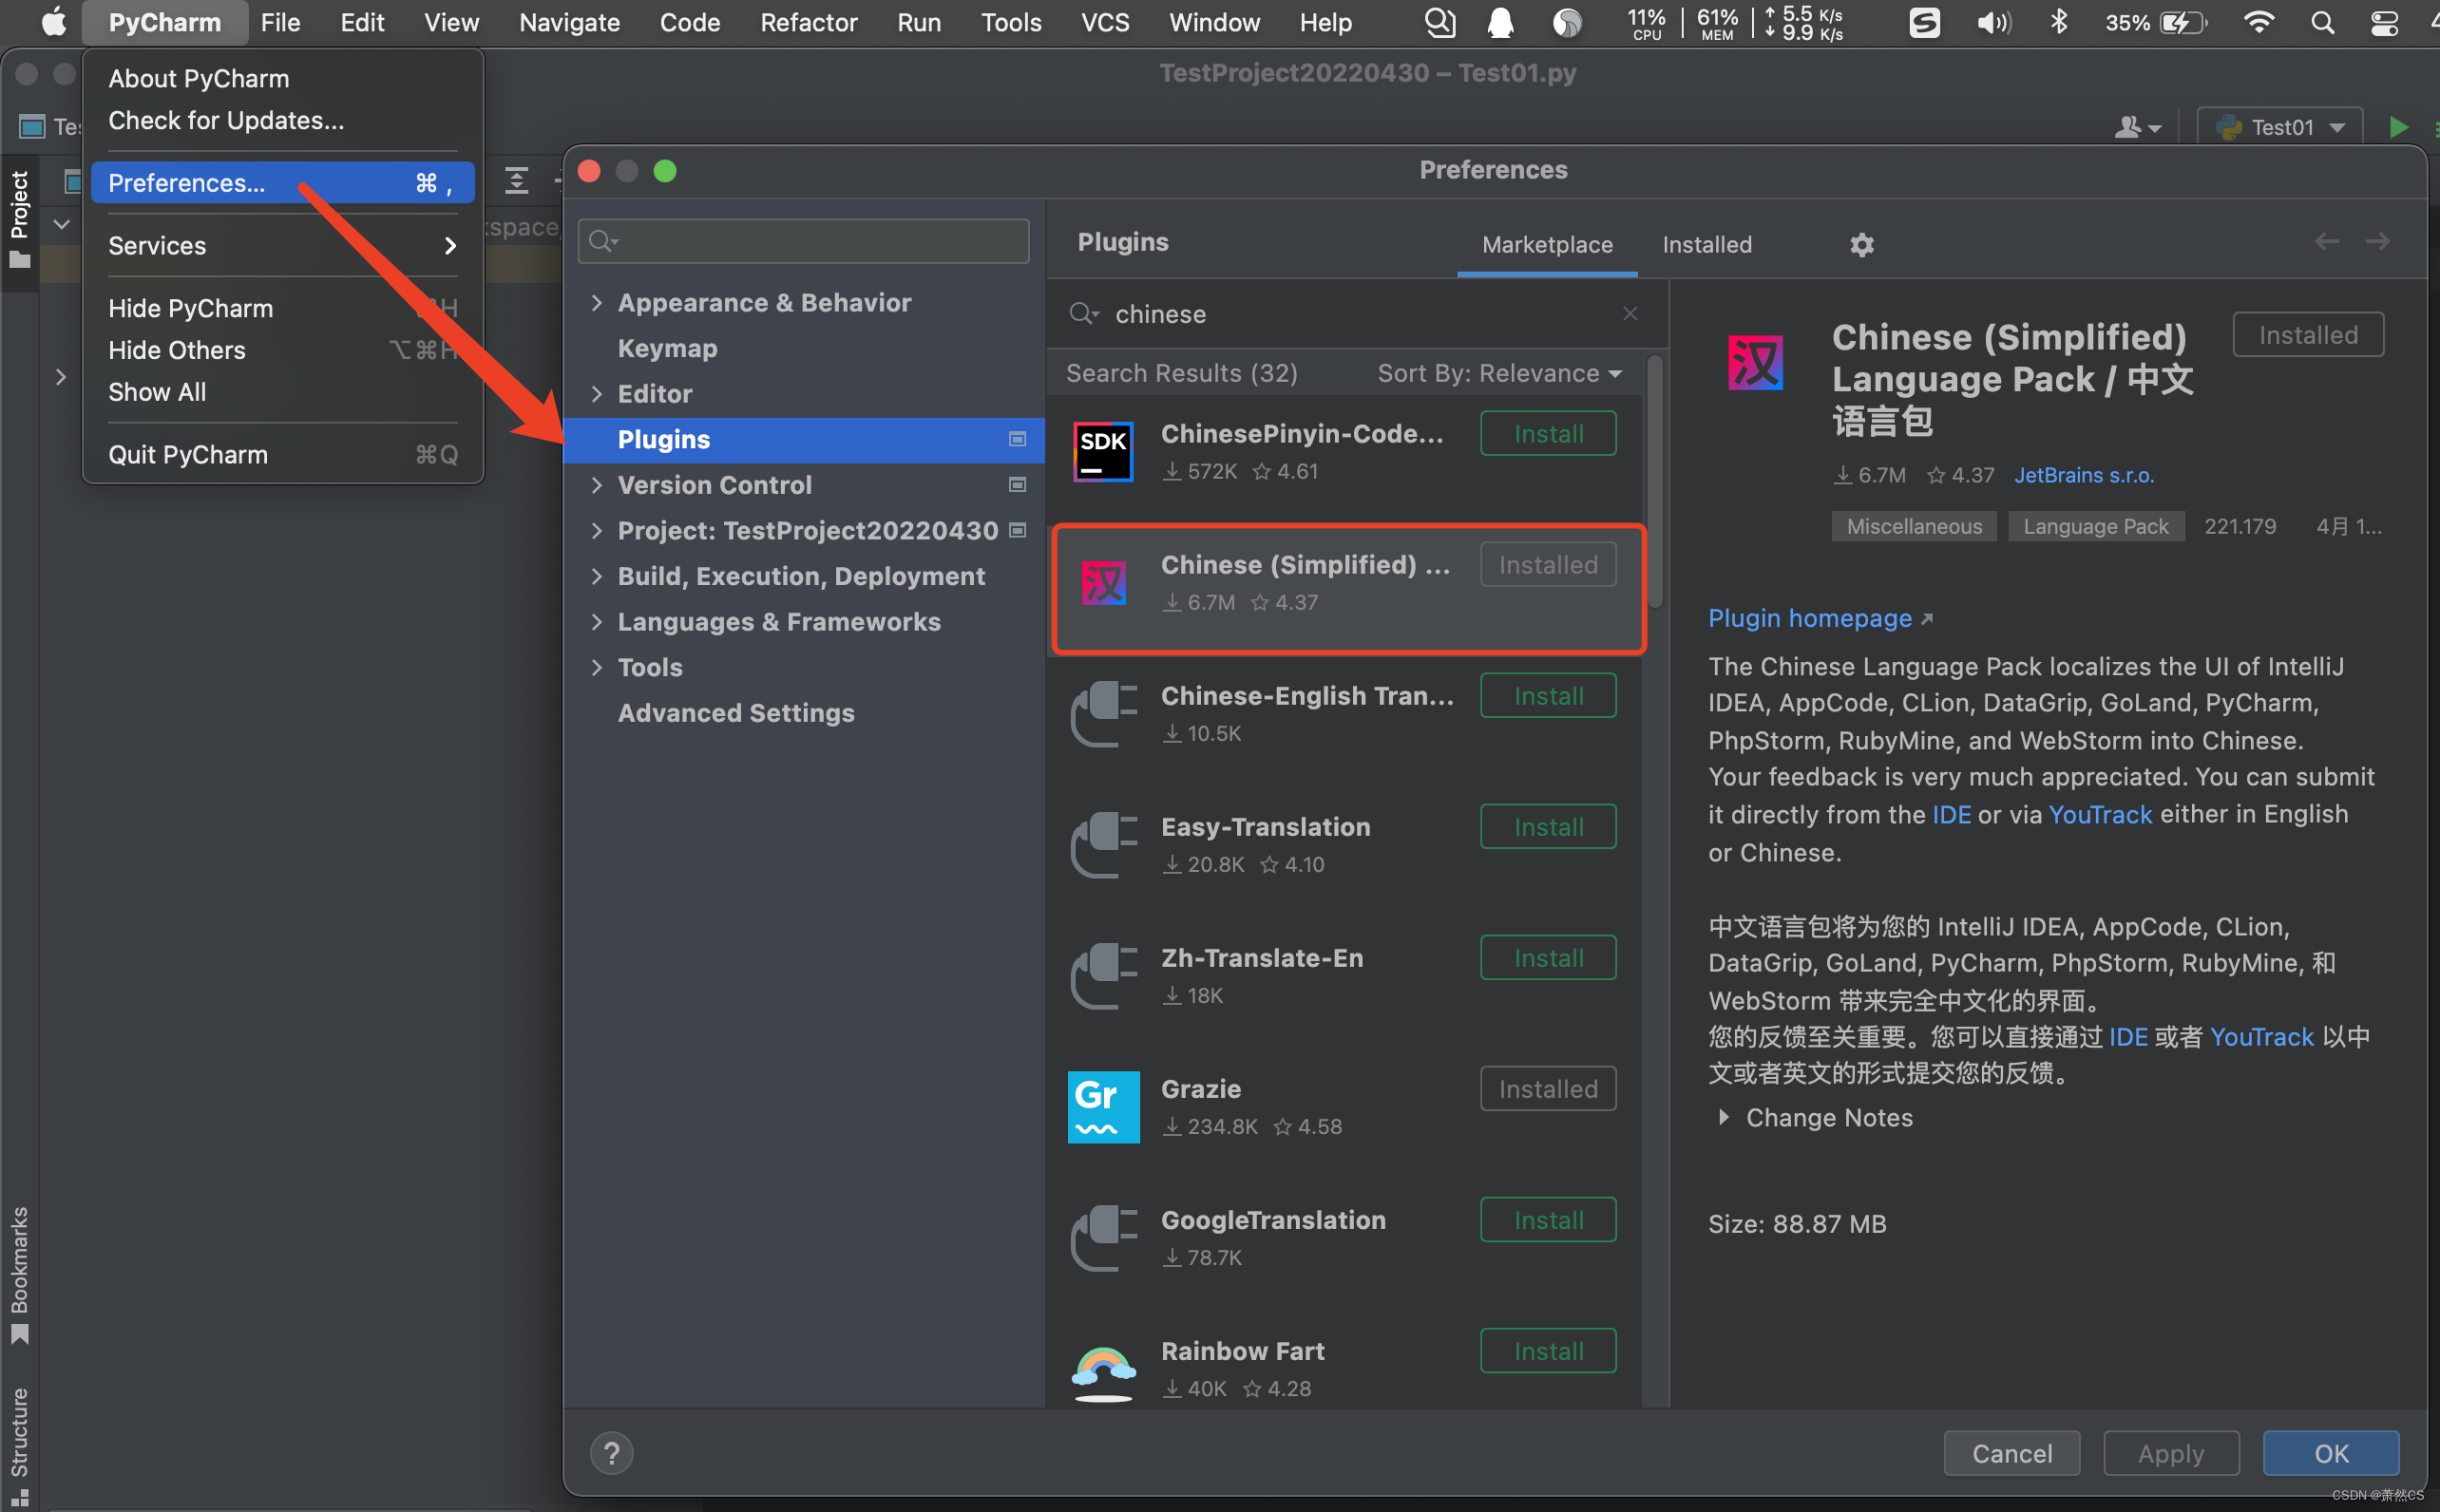
Task: Click the Grazie plugin icon
Action: (1102, 1106)
